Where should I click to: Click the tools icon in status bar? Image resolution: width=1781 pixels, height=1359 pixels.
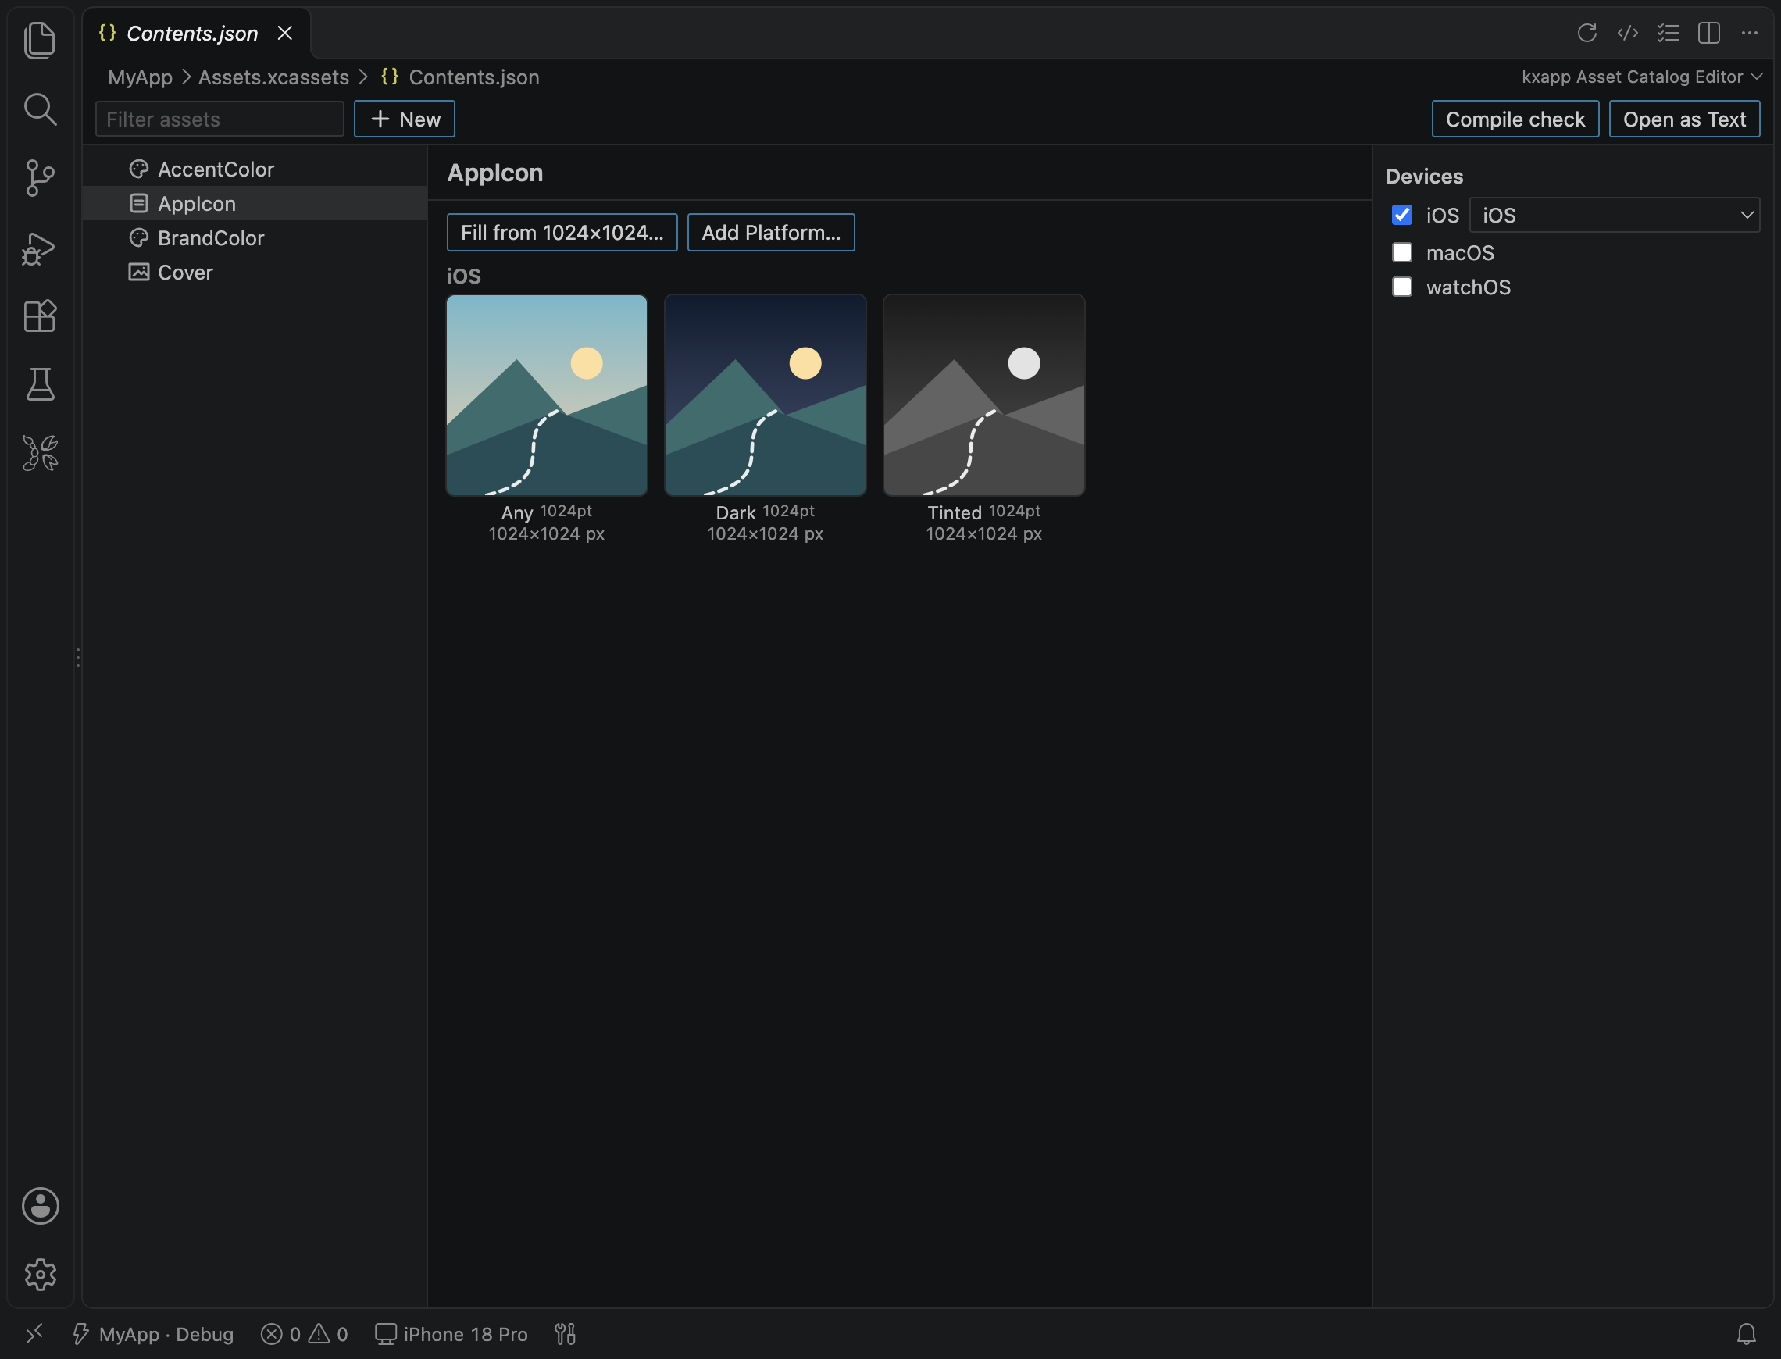[565, 1334]
